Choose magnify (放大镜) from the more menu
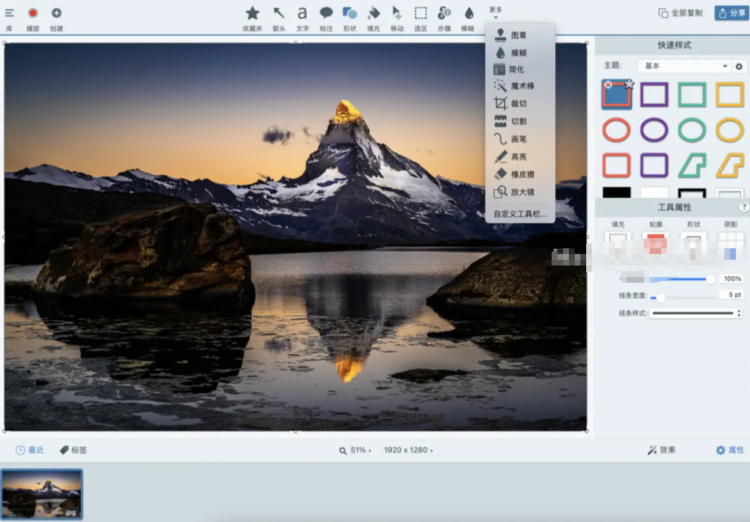 520,192
